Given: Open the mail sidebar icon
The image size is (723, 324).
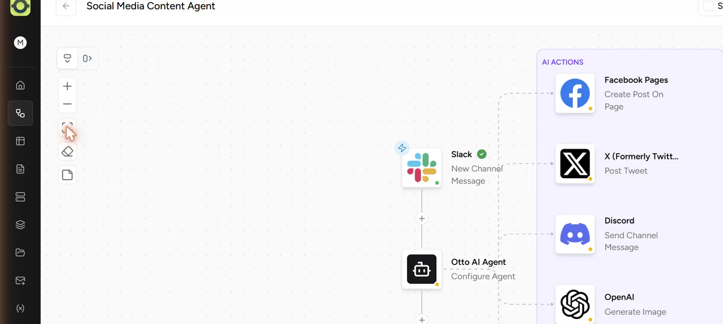Looking at the screenshot, I should [x=20, y=281].
